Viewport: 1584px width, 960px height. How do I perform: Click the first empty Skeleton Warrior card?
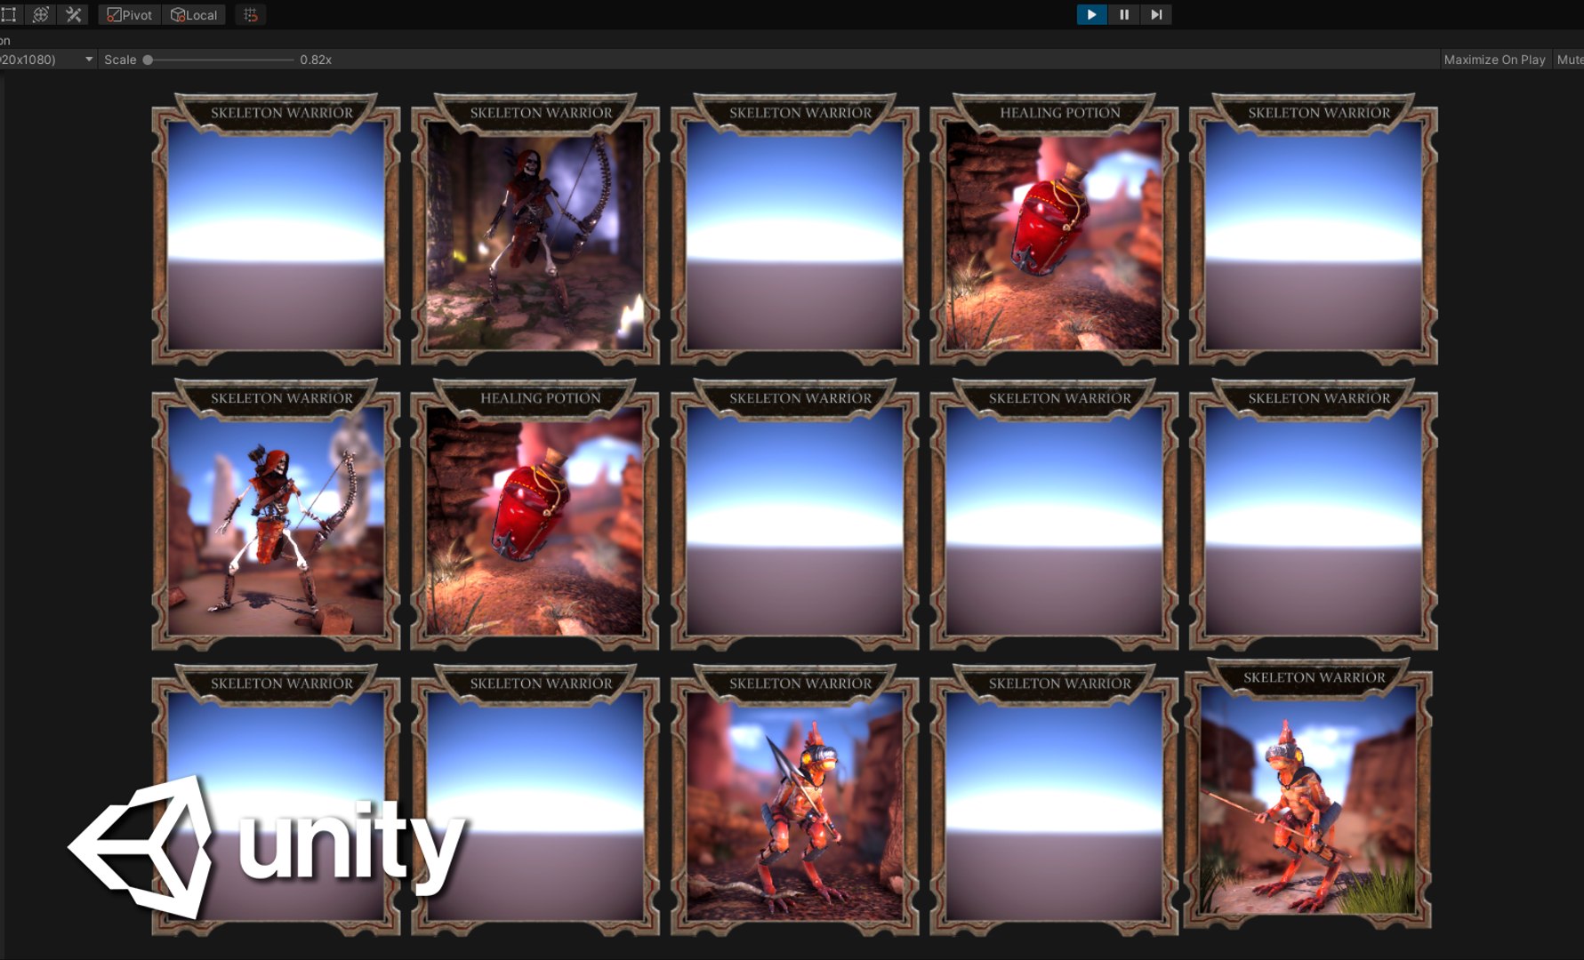coord(276,228)
